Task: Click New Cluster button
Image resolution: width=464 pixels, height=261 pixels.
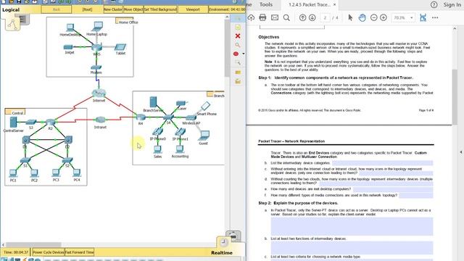Action: click(113, 9)
